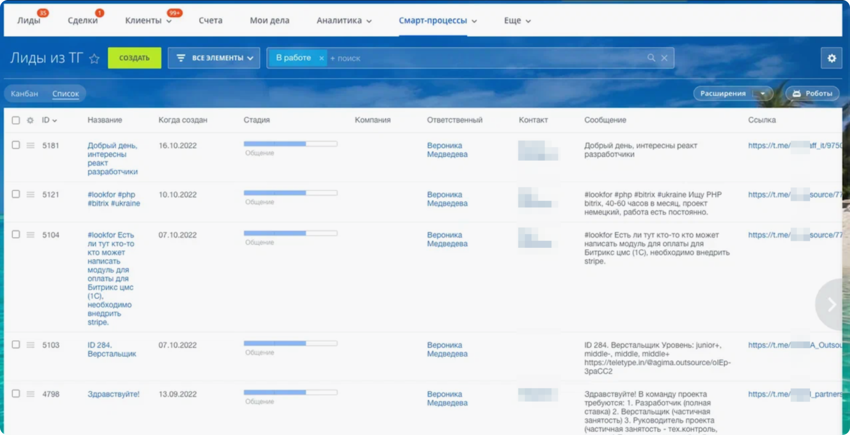Viewport: 850px width, 435px height.
Task: Open the Расширения dropdown arrow
Action: (763, 93)
